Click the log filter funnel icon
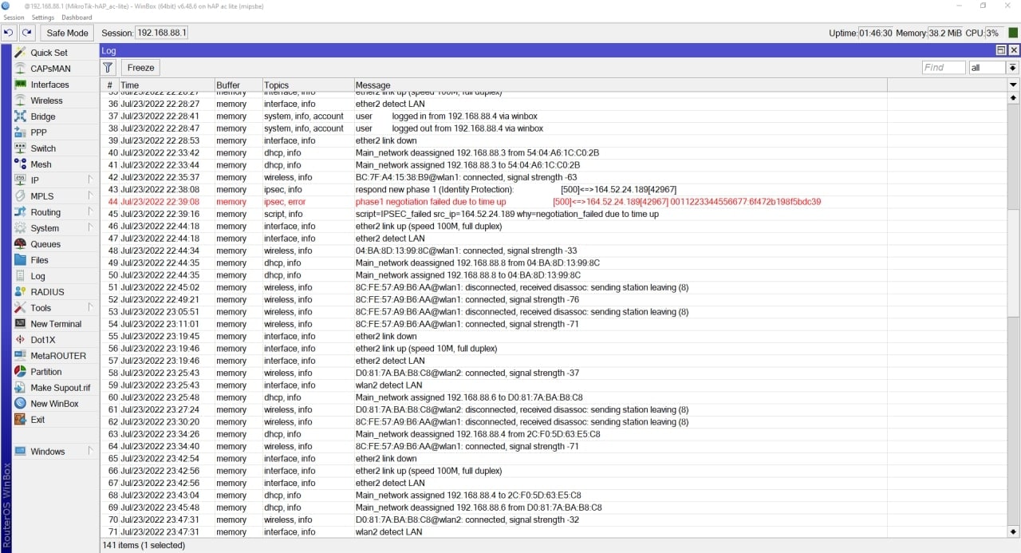The image size is (1021, 553). coord(108,68)
